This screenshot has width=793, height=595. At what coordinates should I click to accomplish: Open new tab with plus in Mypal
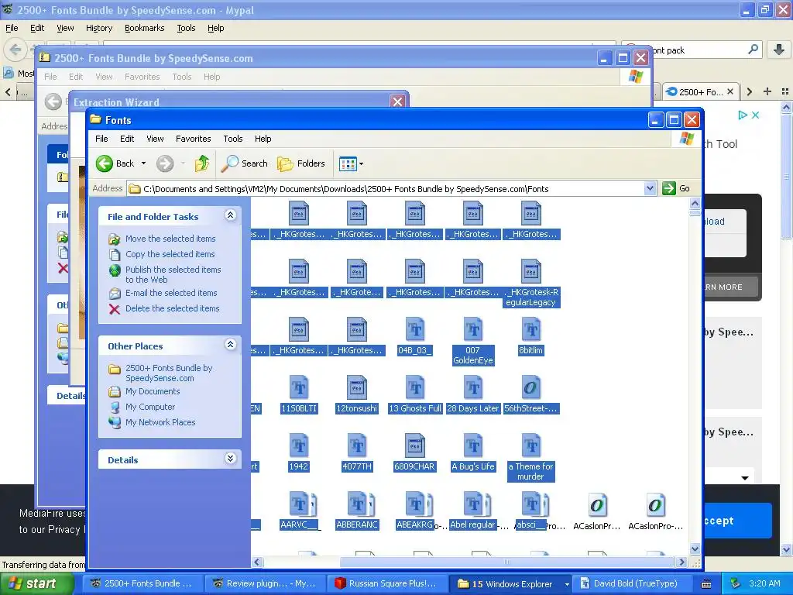767,91
